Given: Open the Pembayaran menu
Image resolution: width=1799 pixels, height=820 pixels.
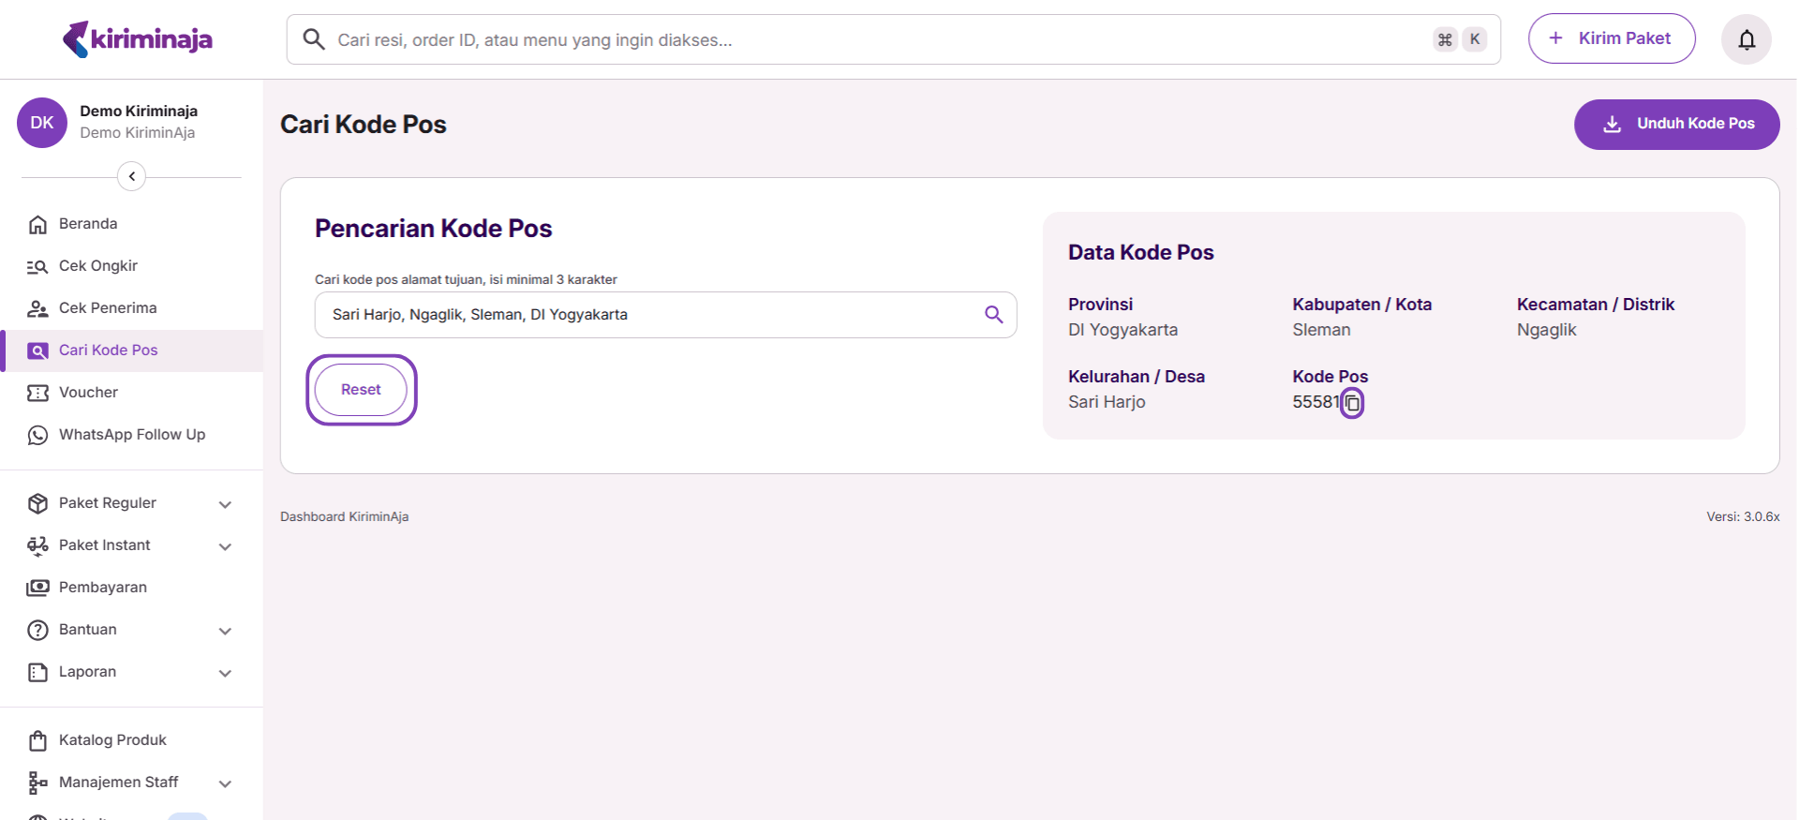Looking at the screenshot, I should point(102,588).
